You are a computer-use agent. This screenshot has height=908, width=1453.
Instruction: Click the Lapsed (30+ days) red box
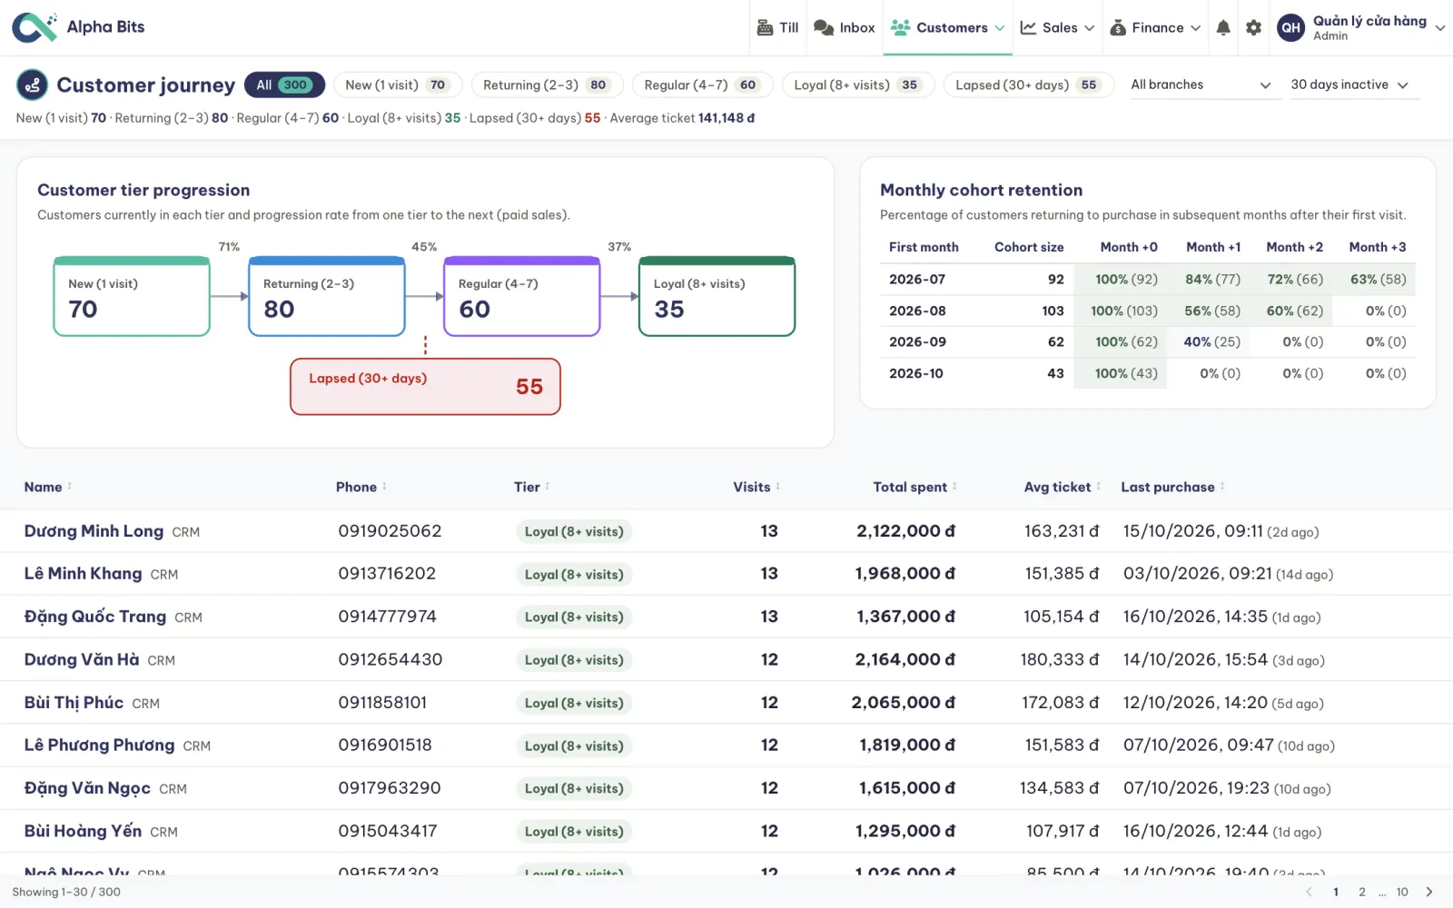(x=425, y=387)
